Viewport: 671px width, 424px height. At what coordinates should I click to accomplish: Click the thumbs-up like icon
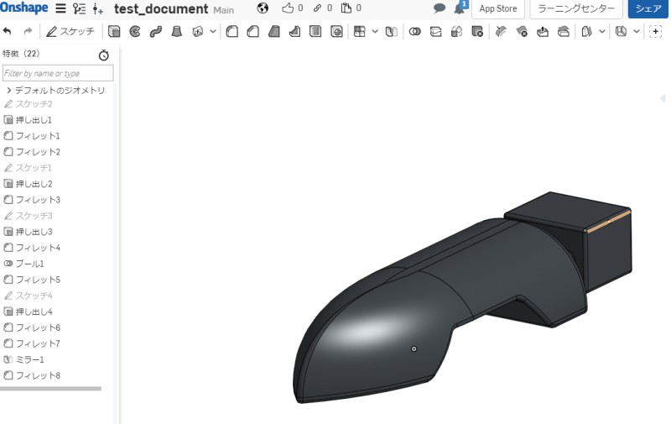[x=288, y=8]
